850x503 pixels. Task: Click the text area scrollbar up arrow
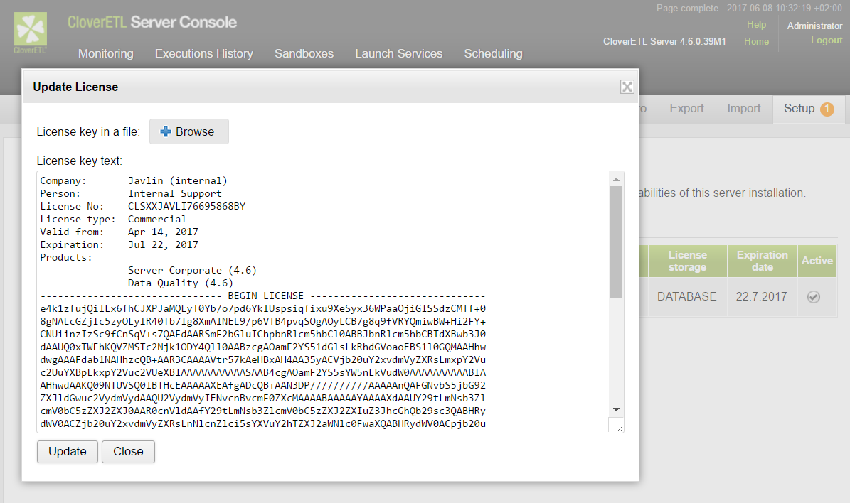click(616, 178)
